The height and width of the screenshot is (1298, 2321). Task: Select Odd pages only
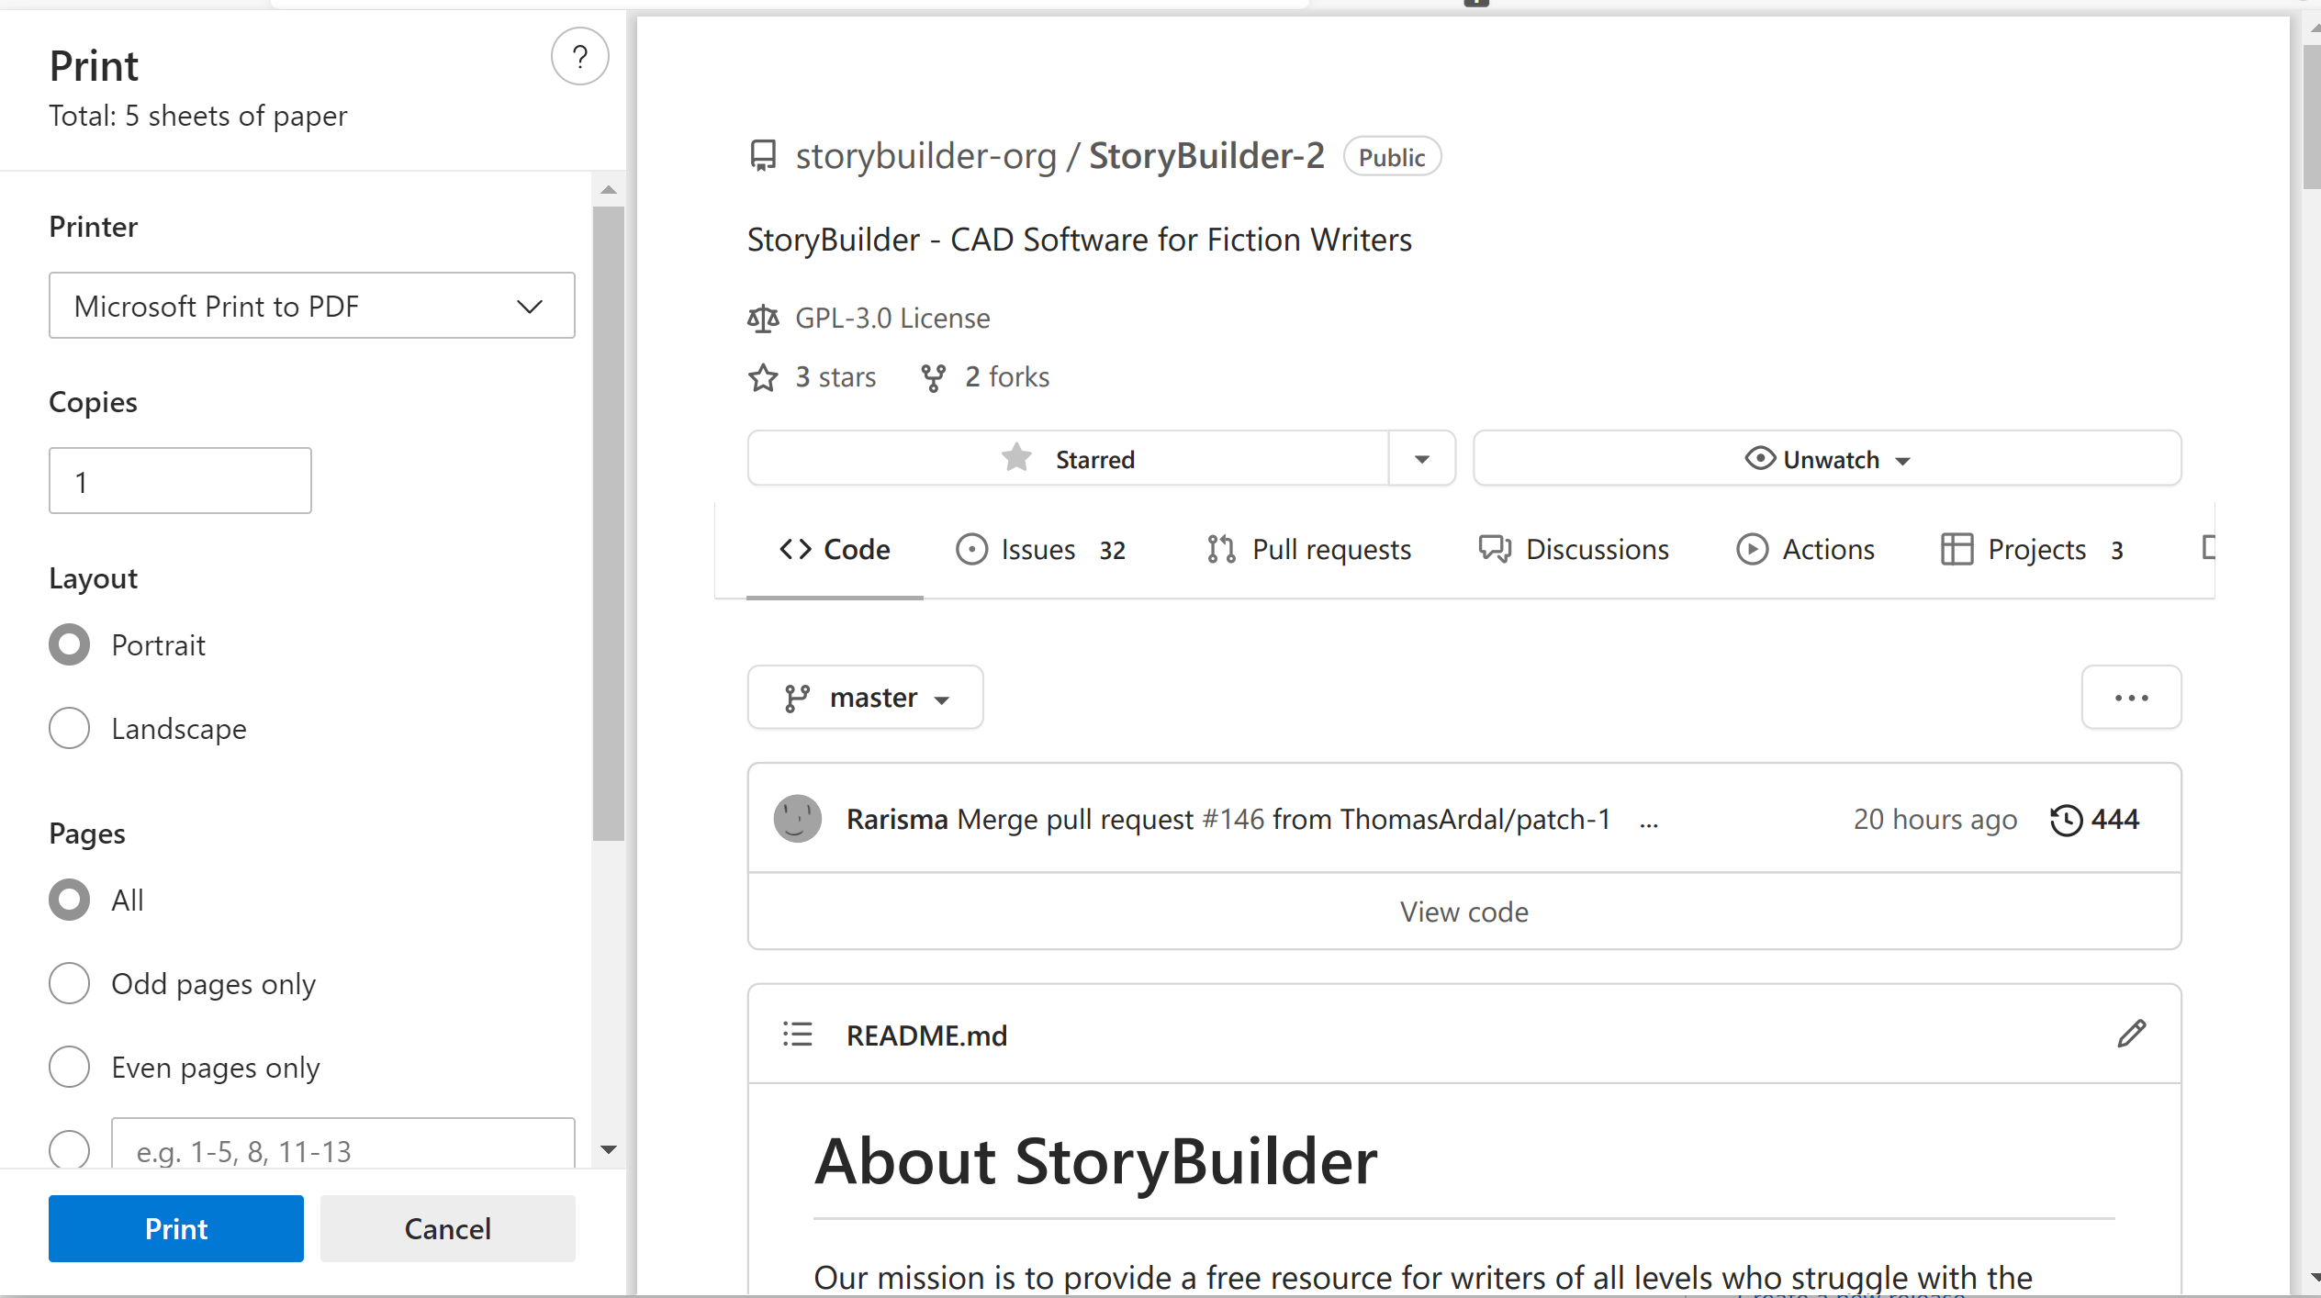pyautogui.click(x=69, y=983)
